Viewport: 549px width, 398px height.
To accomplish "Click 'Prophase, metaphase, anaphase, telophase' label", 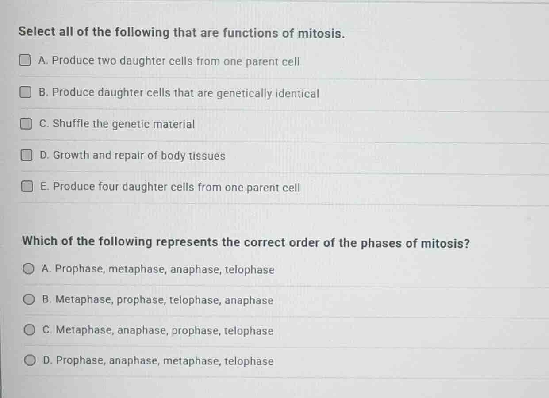I will (158, 269).
